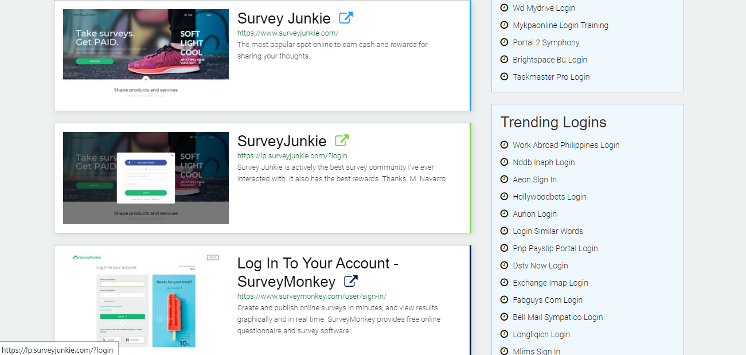Click the SurveyMonkey sign-in page screenshot thumbnail
746x355 pixels.
pos(146,301)
